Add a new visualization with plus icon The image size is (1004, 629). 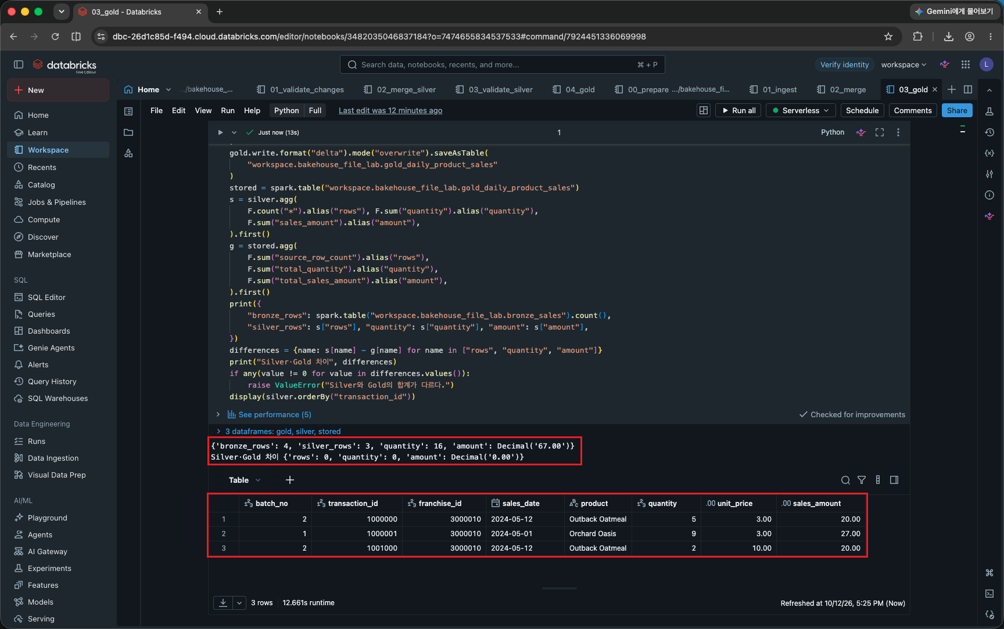click(290, 480)
